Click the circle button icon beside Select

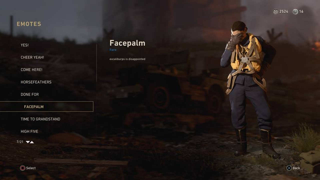click(22, 168)
